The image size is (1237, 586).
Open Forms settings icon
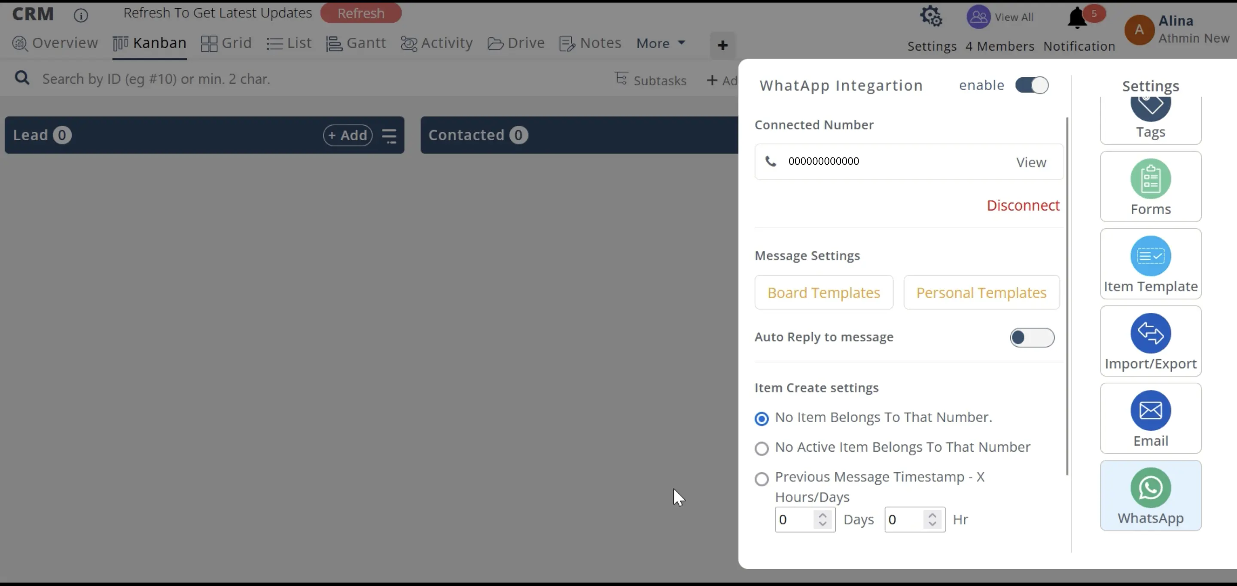click(x=1151, y=179)
